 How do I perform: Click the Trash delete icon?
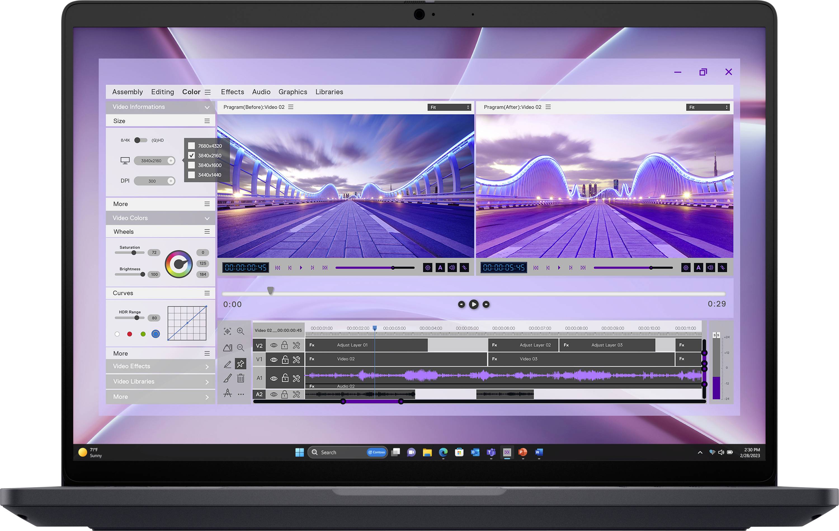tap(241, 378)
